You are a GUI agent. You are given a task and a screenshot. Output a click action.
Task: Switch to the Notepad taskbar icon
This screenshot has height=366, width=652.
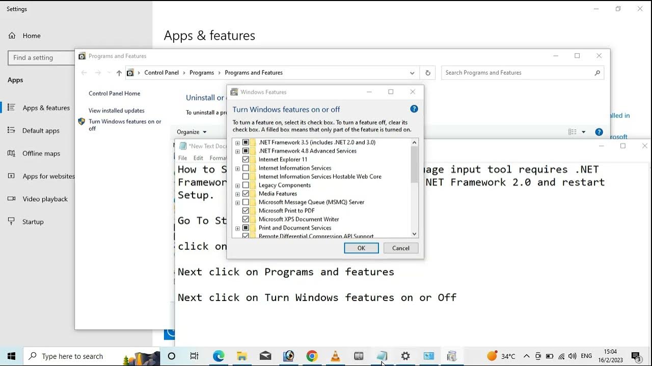click(382, 356)
